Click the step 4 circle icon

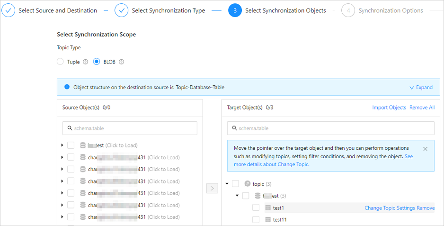(x=348, y=10)
